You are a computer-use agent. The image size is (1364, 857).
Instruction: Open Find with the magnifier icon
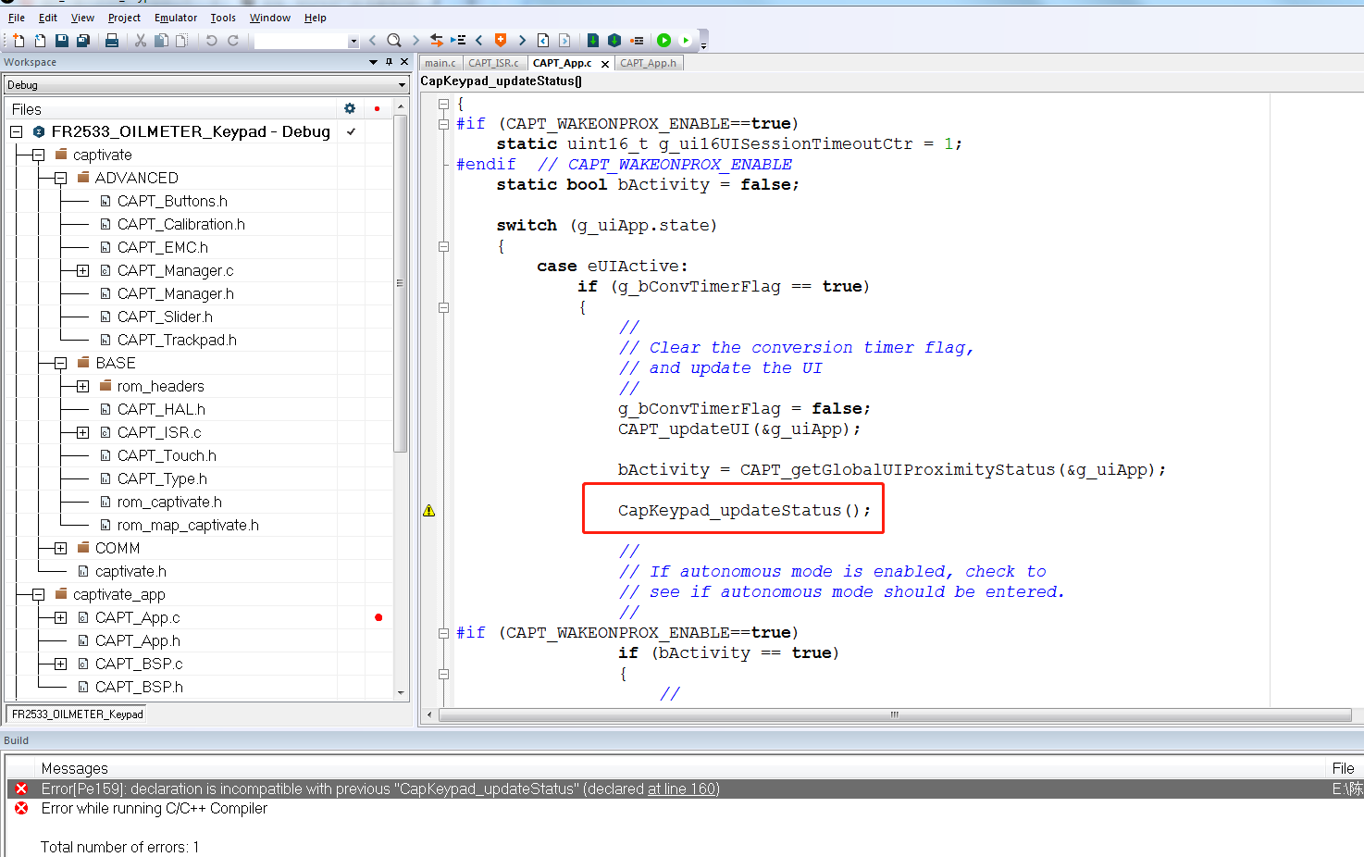click(x=394, y=40)
